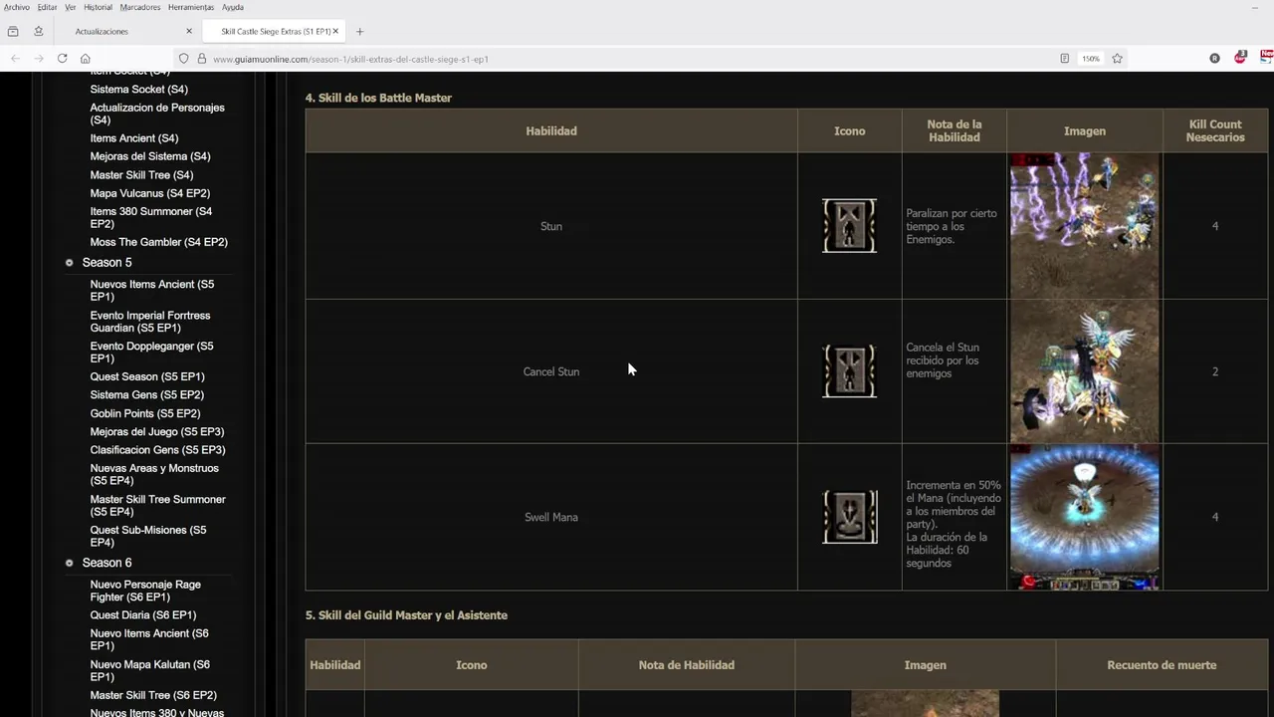The height and width of the screenshot is (717, 1274).
Task: Go forward to next page
Action: (x=38, y=59)
